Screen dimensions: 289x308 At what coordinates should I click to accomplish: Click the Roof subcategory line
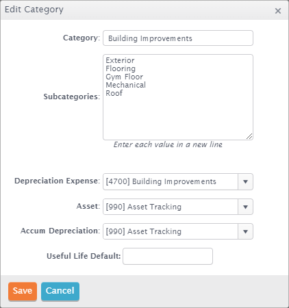pyautogui.click(x=114, y=93)
